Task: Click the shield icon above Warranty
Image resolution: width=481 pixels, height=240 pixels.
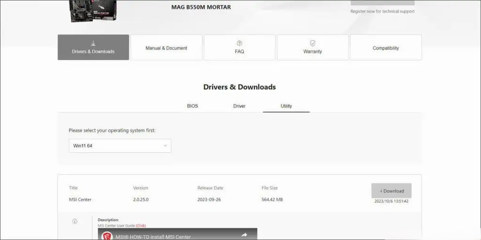Action: 312,43
